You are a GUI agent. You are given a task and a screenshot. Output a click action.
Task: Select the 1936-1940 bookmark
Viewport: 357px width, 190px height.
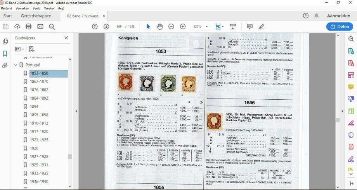tap(39, 182)
